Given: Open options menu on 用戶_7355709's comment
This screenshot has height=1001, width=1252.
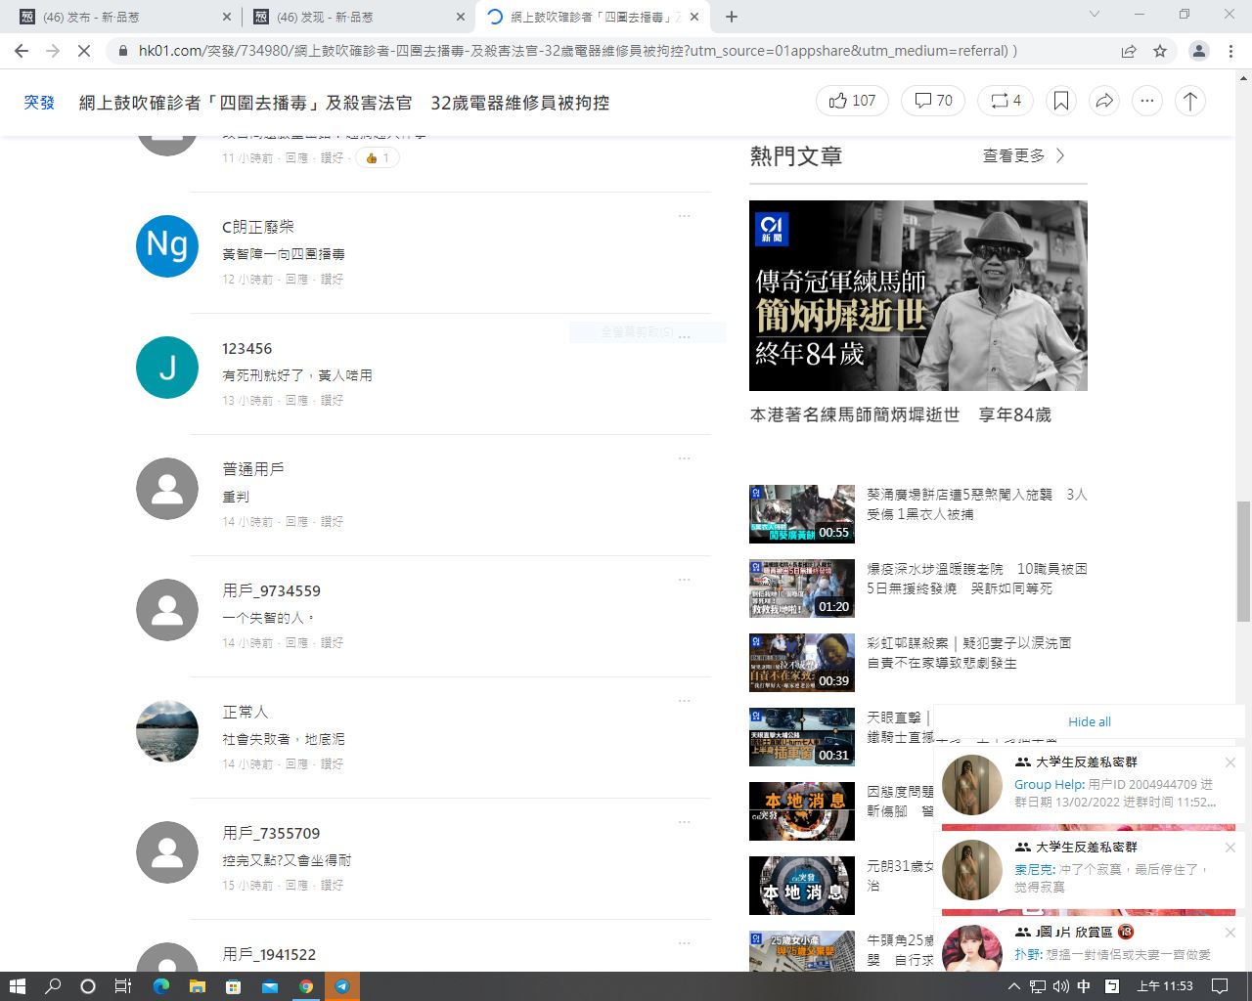Looking at the screenshot, I should tap(685, 822).
